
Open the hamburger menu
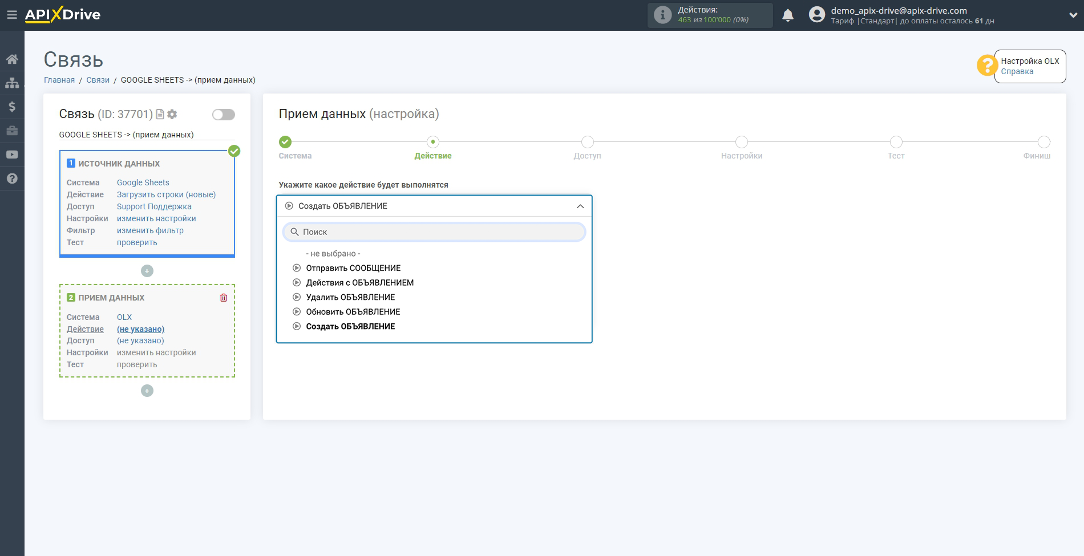11,15
